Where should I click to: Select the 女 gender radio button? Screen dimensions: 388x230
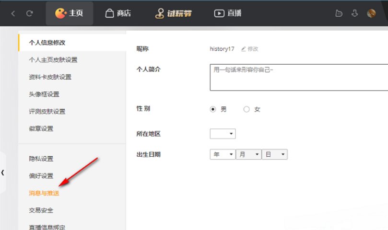coord(247,109)
